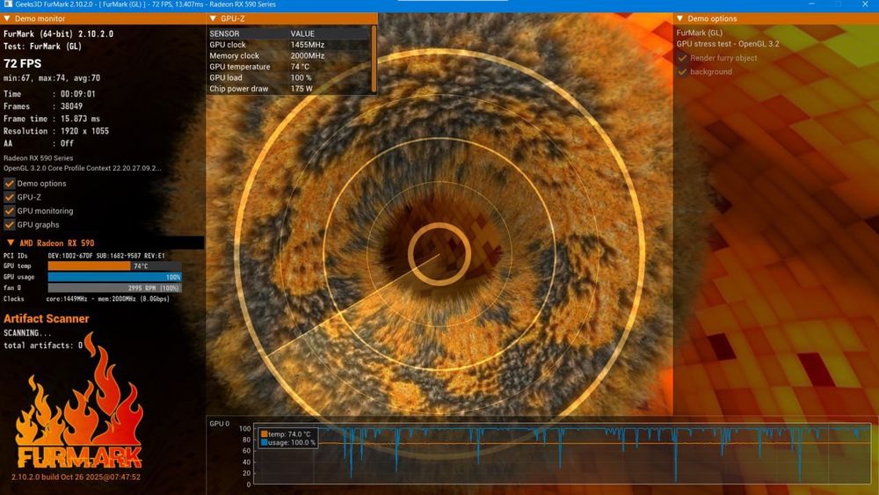Click the Artifact Scanner heading

46,318
